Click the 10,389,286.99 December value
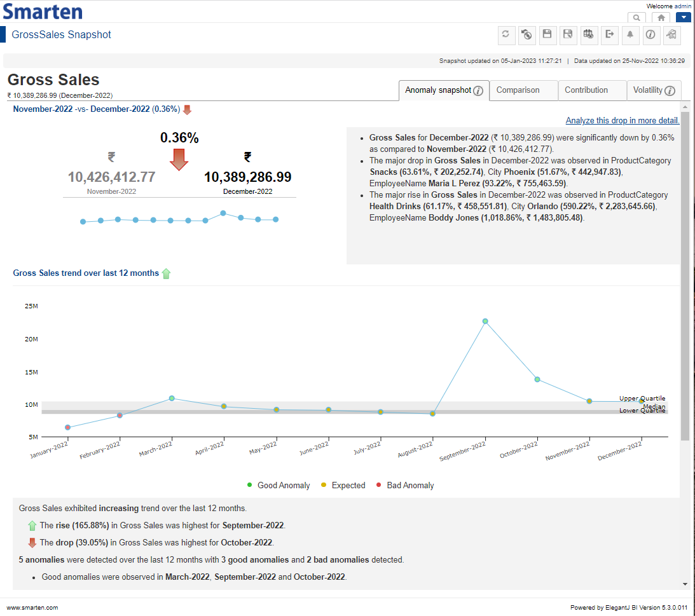695x616 pixels. coord(248,177)
